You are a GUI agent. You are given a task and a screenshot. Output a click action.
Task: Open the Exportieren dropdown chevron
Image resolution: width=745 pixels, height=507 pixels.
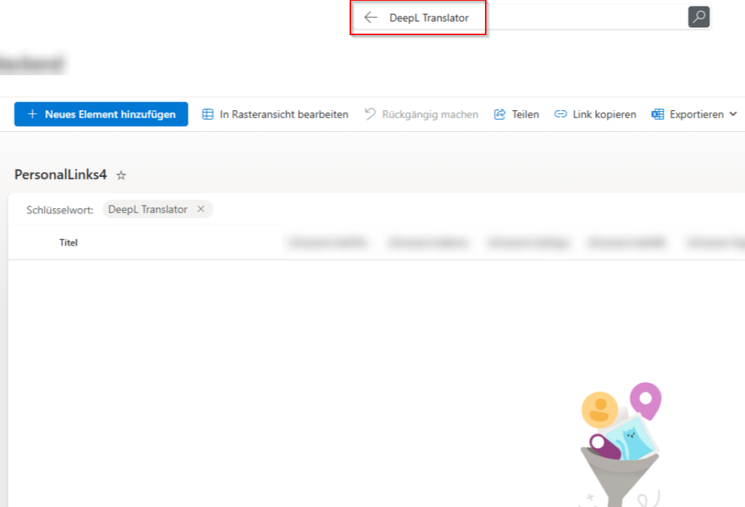734,113
